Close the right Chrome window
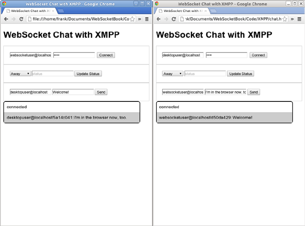 (x=301, y=4)
